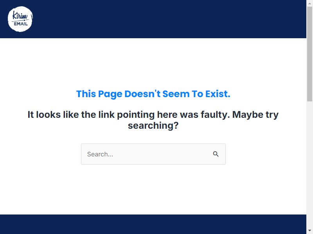Focus the Search... input field
Viewport: 313px width, 234px height.
coord(153,154)
